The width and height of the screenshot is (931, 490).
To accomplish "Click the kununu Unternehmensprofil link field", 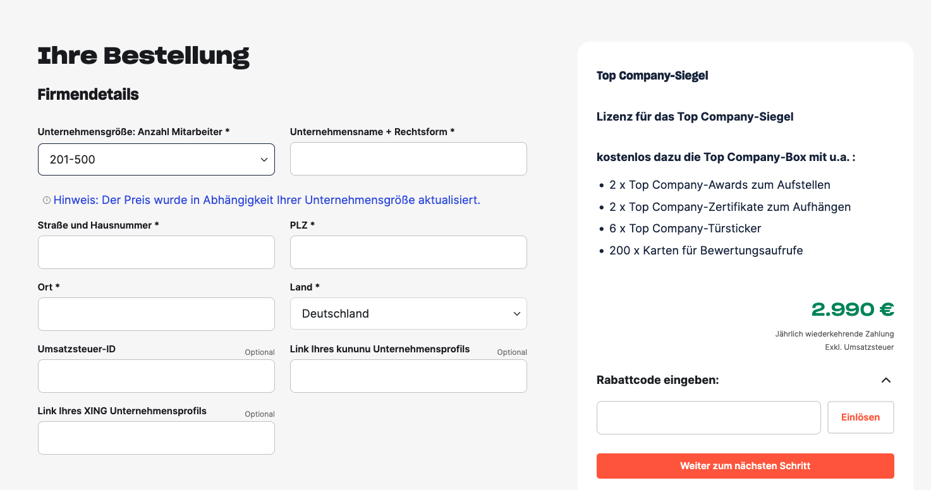I will pyautogui.click(x=408, y=376).
